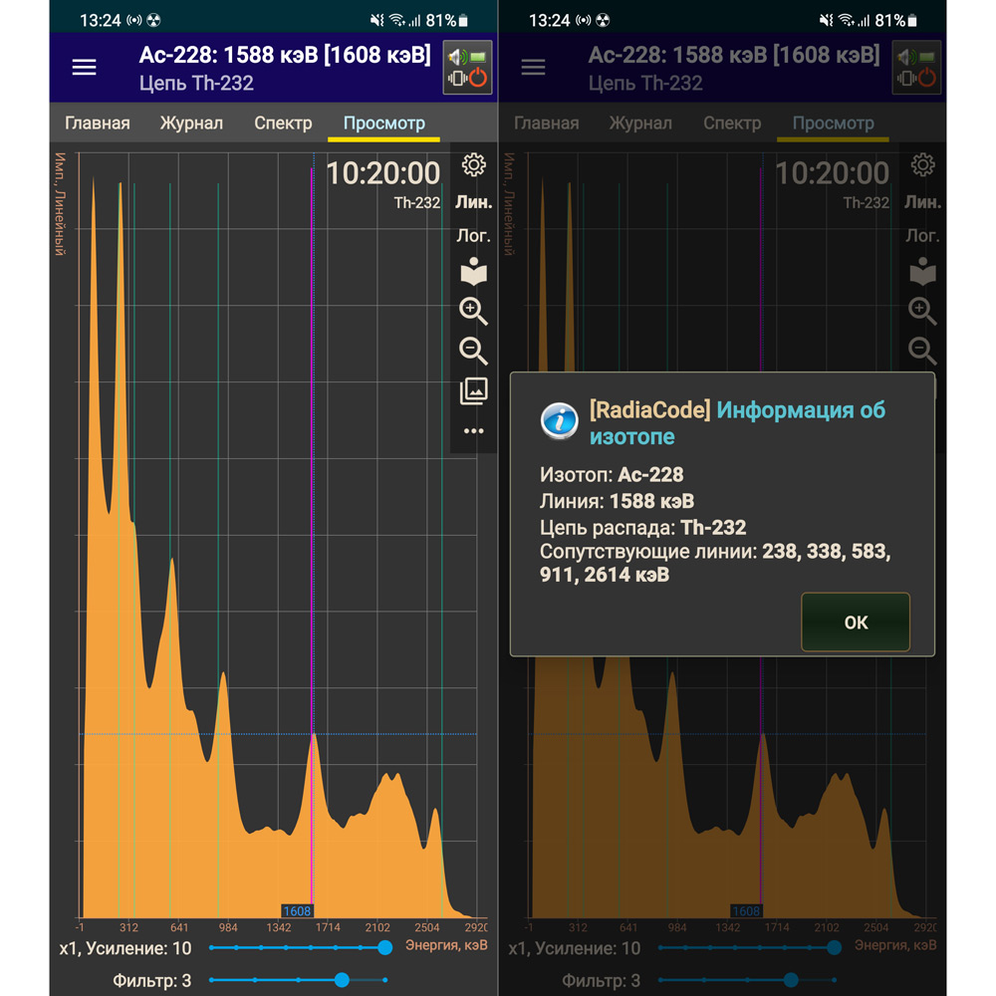The width and height of the screenshot is (996, 996).
Task: Open chart settings gear on the left screen
Action: (474, 165)
